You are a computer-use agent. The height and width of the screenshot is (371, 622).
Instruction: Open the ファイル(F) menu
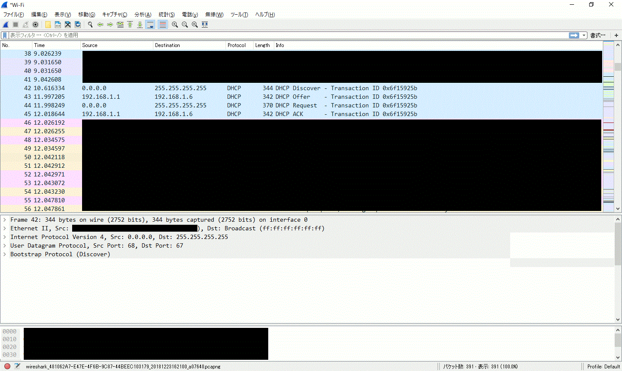coord(13,15)
